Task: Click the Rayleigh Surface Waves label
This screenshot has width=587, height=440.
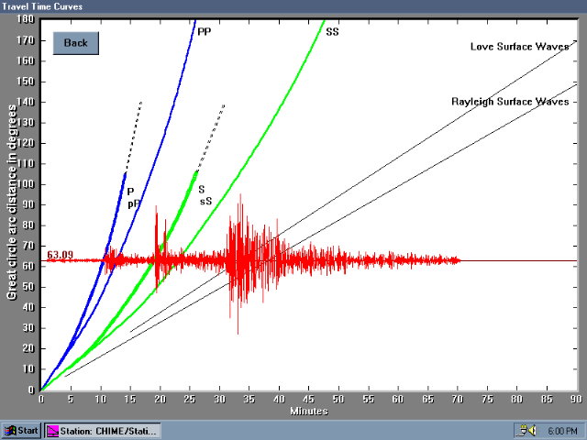Action: 510,102
